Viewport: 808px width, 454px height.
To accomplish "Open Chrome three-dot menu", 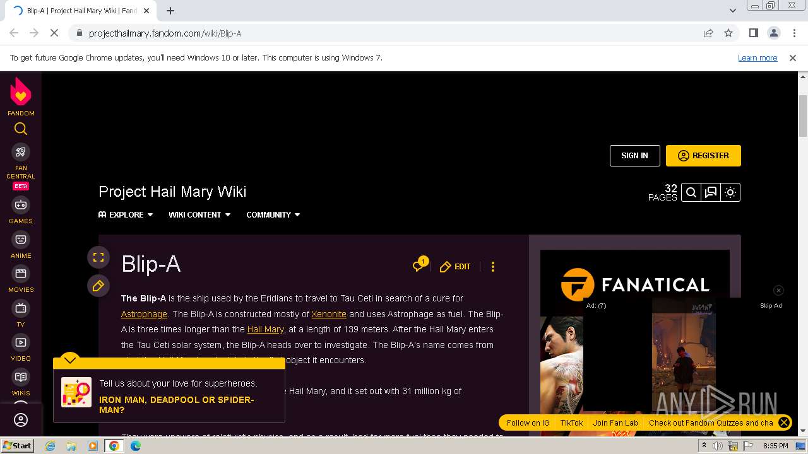I will pyautogui.click(x=793, y=33).
